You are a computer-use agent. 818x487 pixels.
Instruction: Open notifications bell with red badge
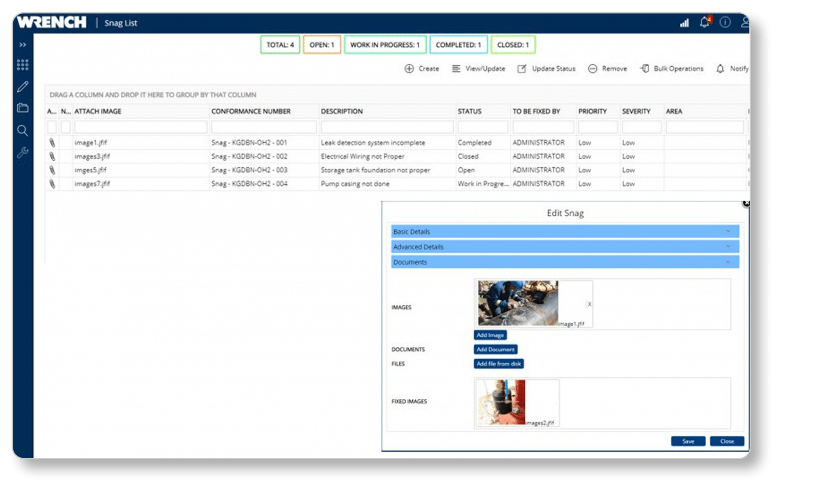pos(705,22)
